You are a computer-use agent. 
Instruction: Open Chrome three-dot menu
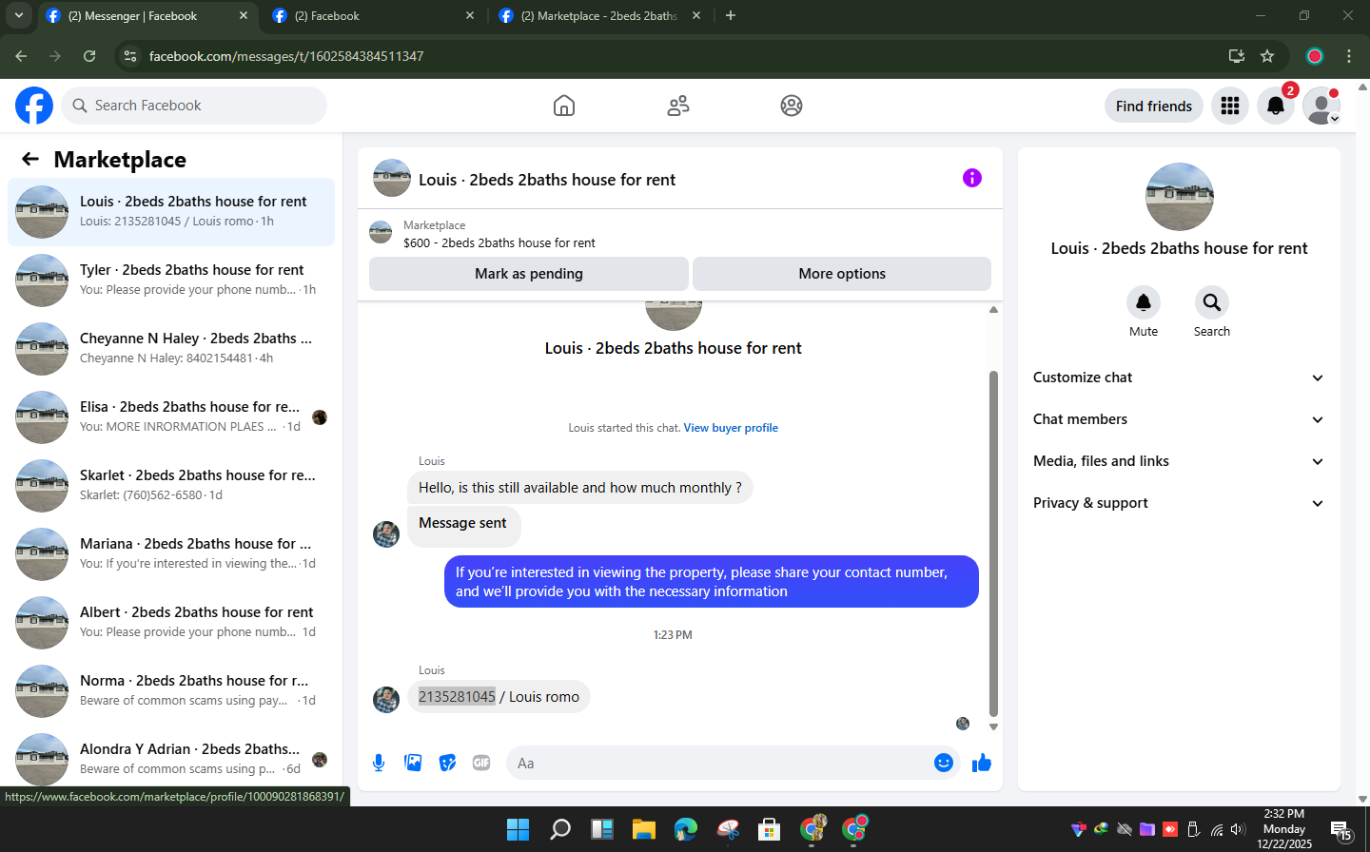click(1349, 56)
